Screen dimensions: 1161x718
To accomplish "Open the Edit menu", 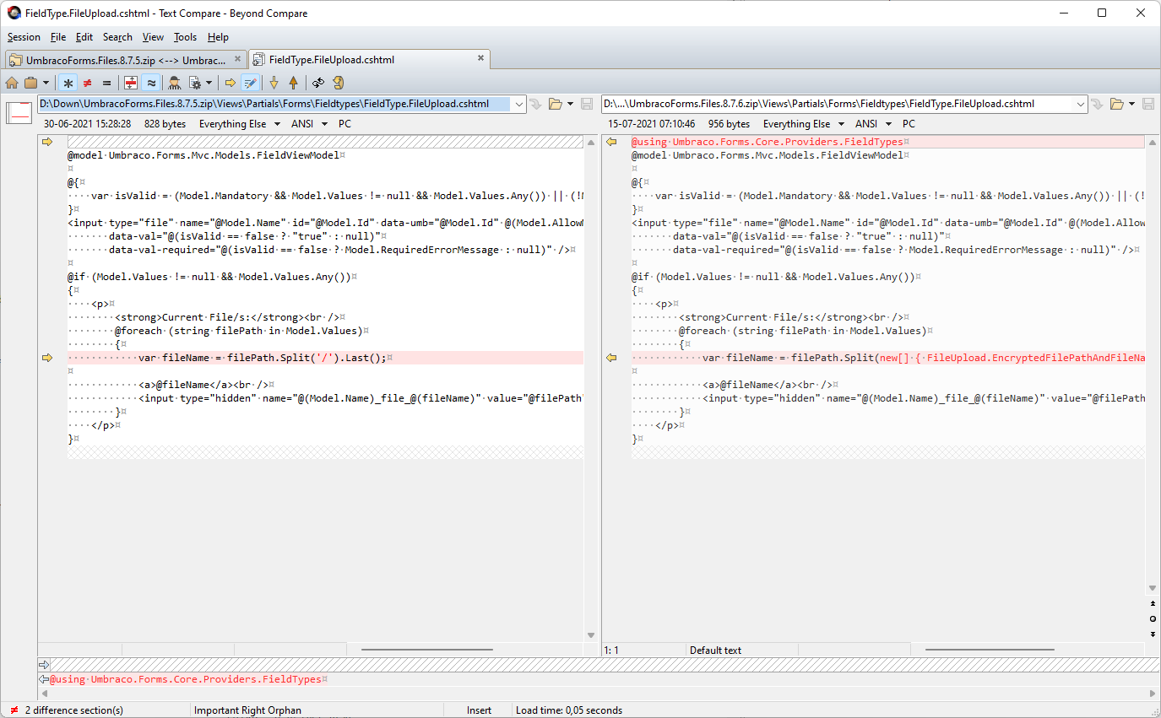I will click(84, 37).
